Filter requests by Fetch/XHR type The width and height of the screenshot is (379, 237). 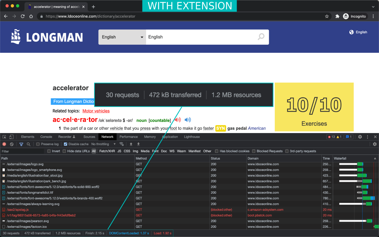(x=107, y=151)
